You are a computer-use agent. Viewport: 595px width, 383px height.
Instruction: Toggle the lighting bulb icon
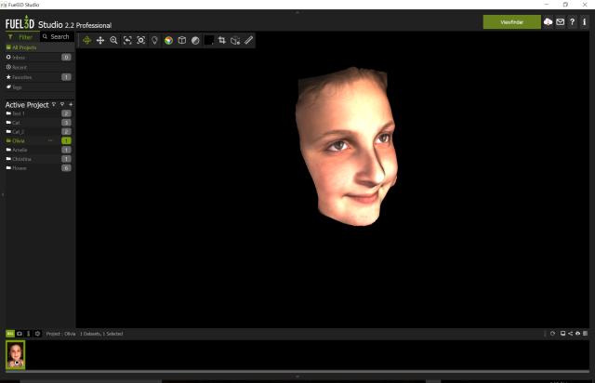pyautogui.click(x=154, y=40)
